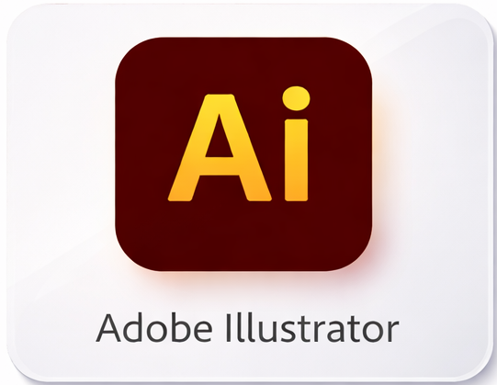Click dark maroon area above the Ai letters
Image resolution: width=497 pixels, height=385 pixels.
pos(243,62)
